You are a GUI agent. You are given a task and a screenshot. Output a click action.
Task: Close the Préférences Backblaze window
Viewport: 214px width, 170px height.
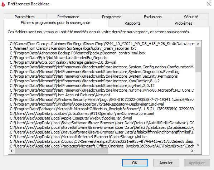pos(209,4)
